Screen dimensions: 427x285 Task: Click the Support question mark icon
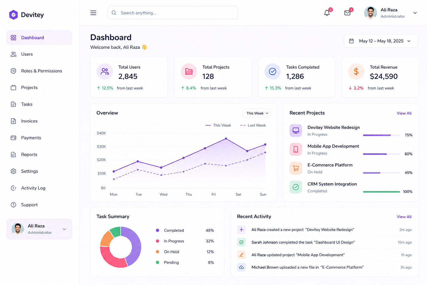tap(13, 205)
